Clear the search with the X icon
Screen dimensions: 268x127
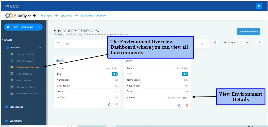202,44
